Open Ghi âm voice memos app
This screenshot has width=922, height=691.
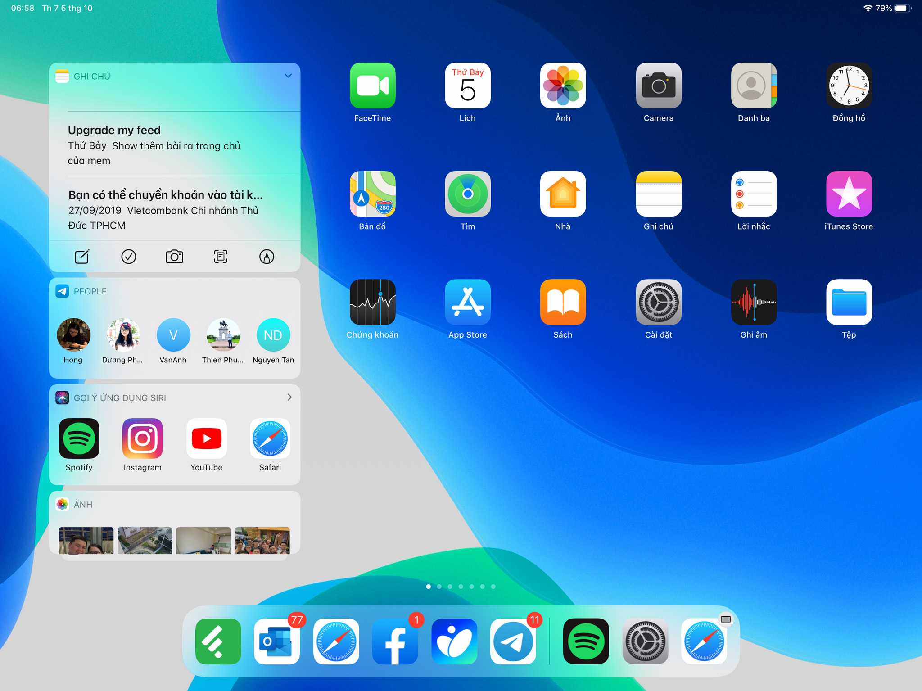754,302
